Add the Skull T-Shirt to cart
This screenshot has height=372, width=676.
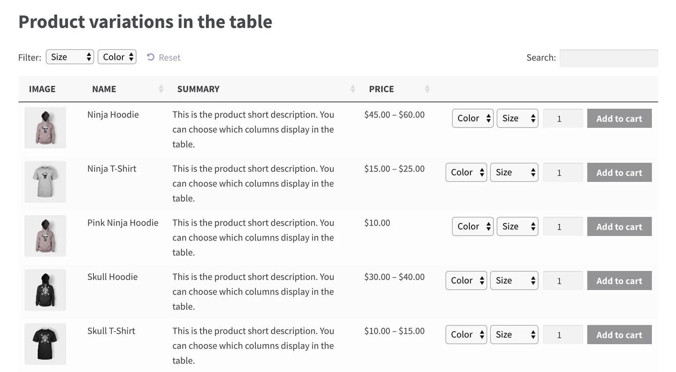(619, 335)
